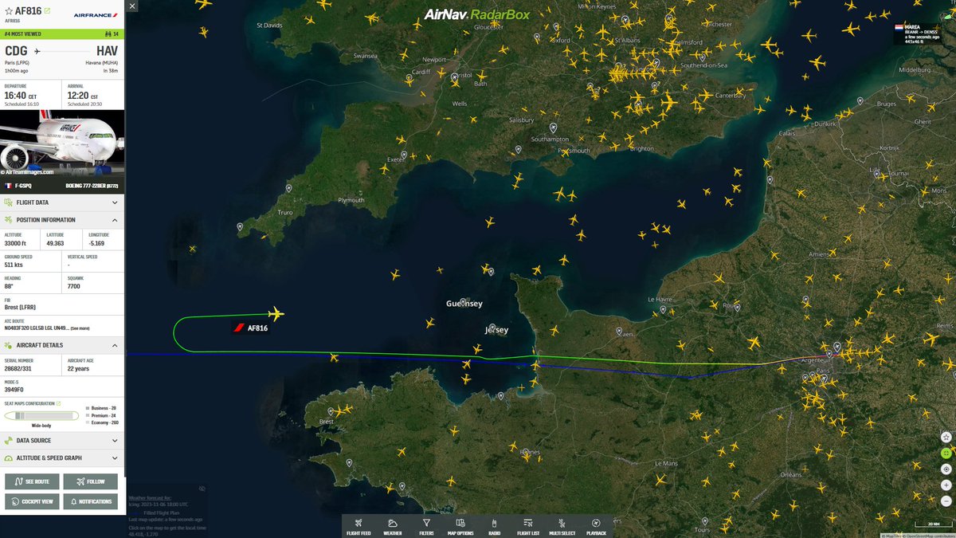Click the Data Source section icon
Screen dimensions: 956x538
click(9, 440)
